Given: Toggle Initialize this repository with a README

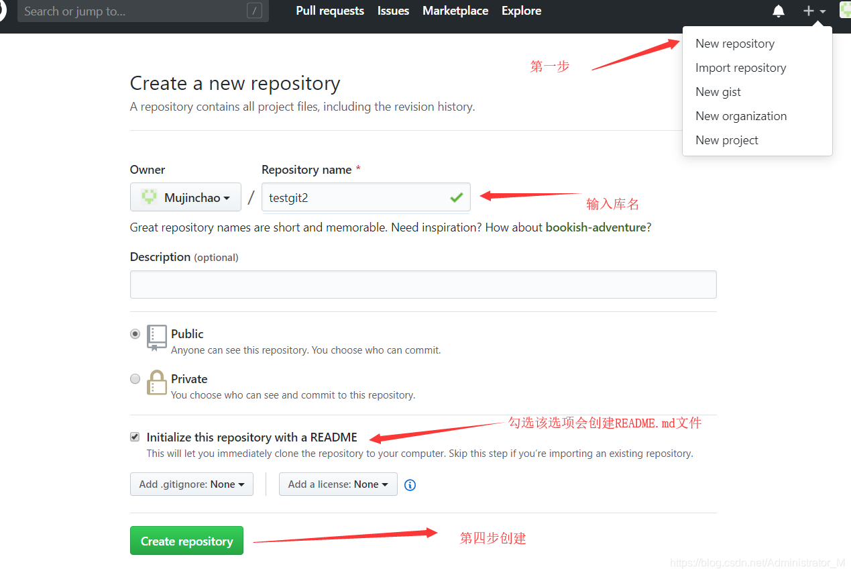Looking at the screenshot, I should pos(135,437).
